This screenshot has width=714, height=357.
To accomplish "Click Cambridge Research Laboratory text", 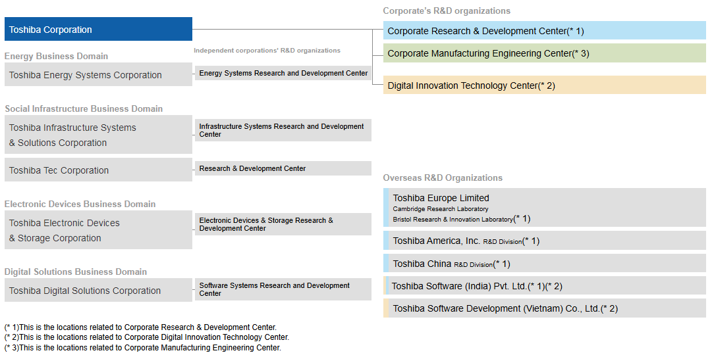I will 441,208.
